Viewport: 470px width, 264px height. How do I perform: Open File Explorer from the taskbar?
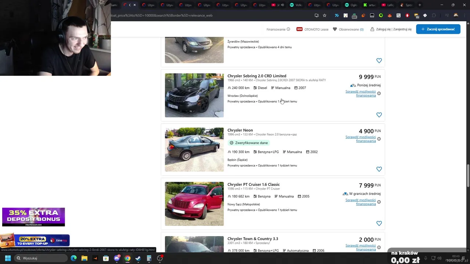[84, 258]
